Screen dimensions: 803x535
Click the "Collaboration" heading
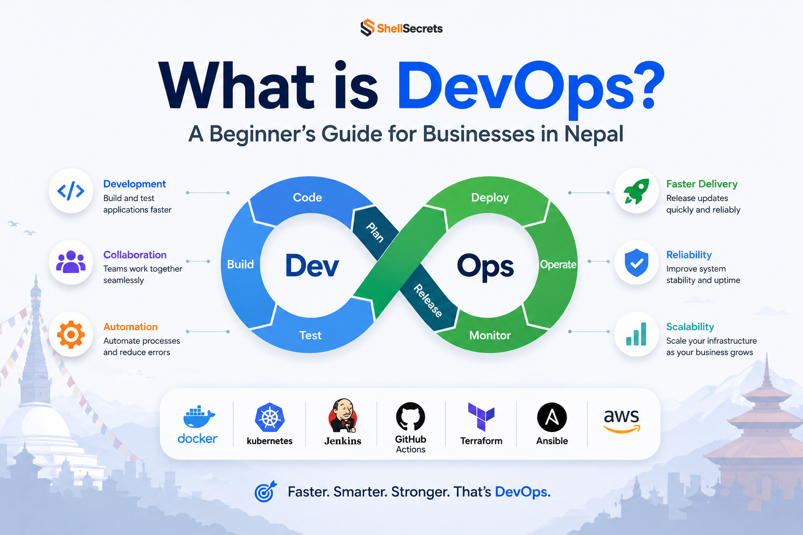coord(135,255)
